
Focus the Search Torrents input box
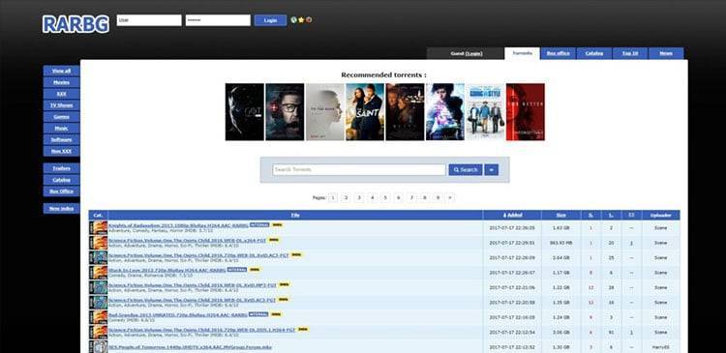(x=359, y=170)
